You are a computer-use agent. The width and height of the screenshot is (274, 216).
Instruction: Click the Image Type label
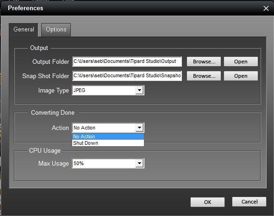pyautogui.click(x=54, y=91)
